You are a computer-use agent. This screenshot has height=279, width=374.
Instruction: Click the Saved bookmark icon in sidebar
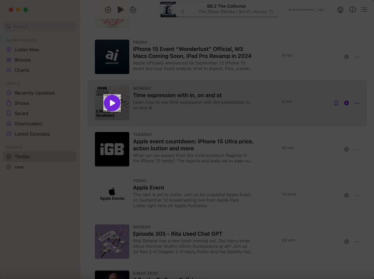pyautogui.click(x=9, y=113)
